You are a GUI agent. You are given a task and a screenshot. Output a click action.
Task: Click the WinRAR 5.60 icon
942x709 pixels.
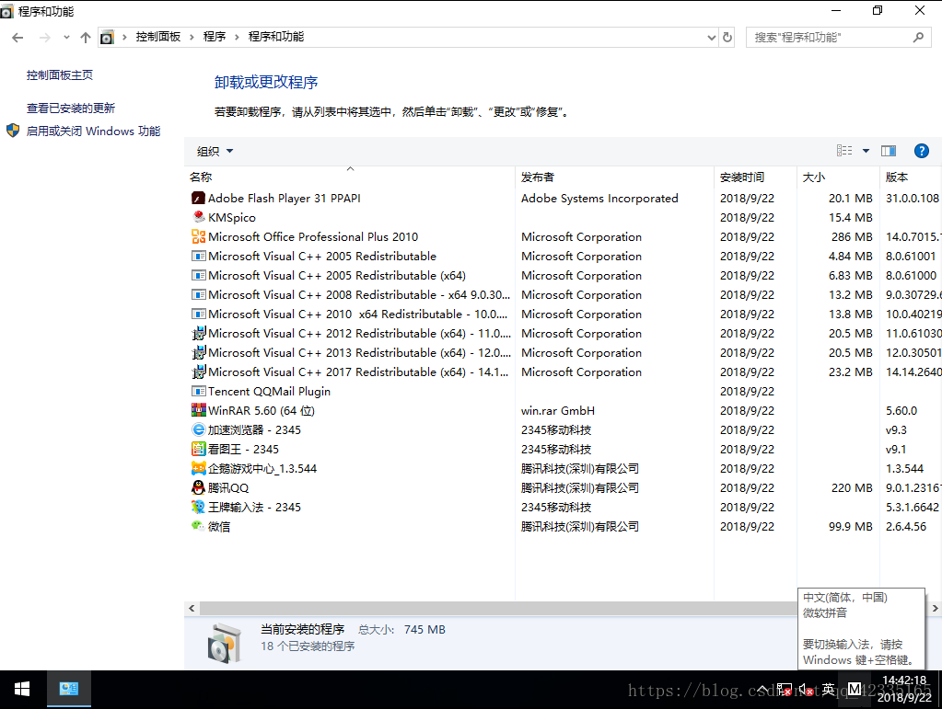(x=198, y=410)
